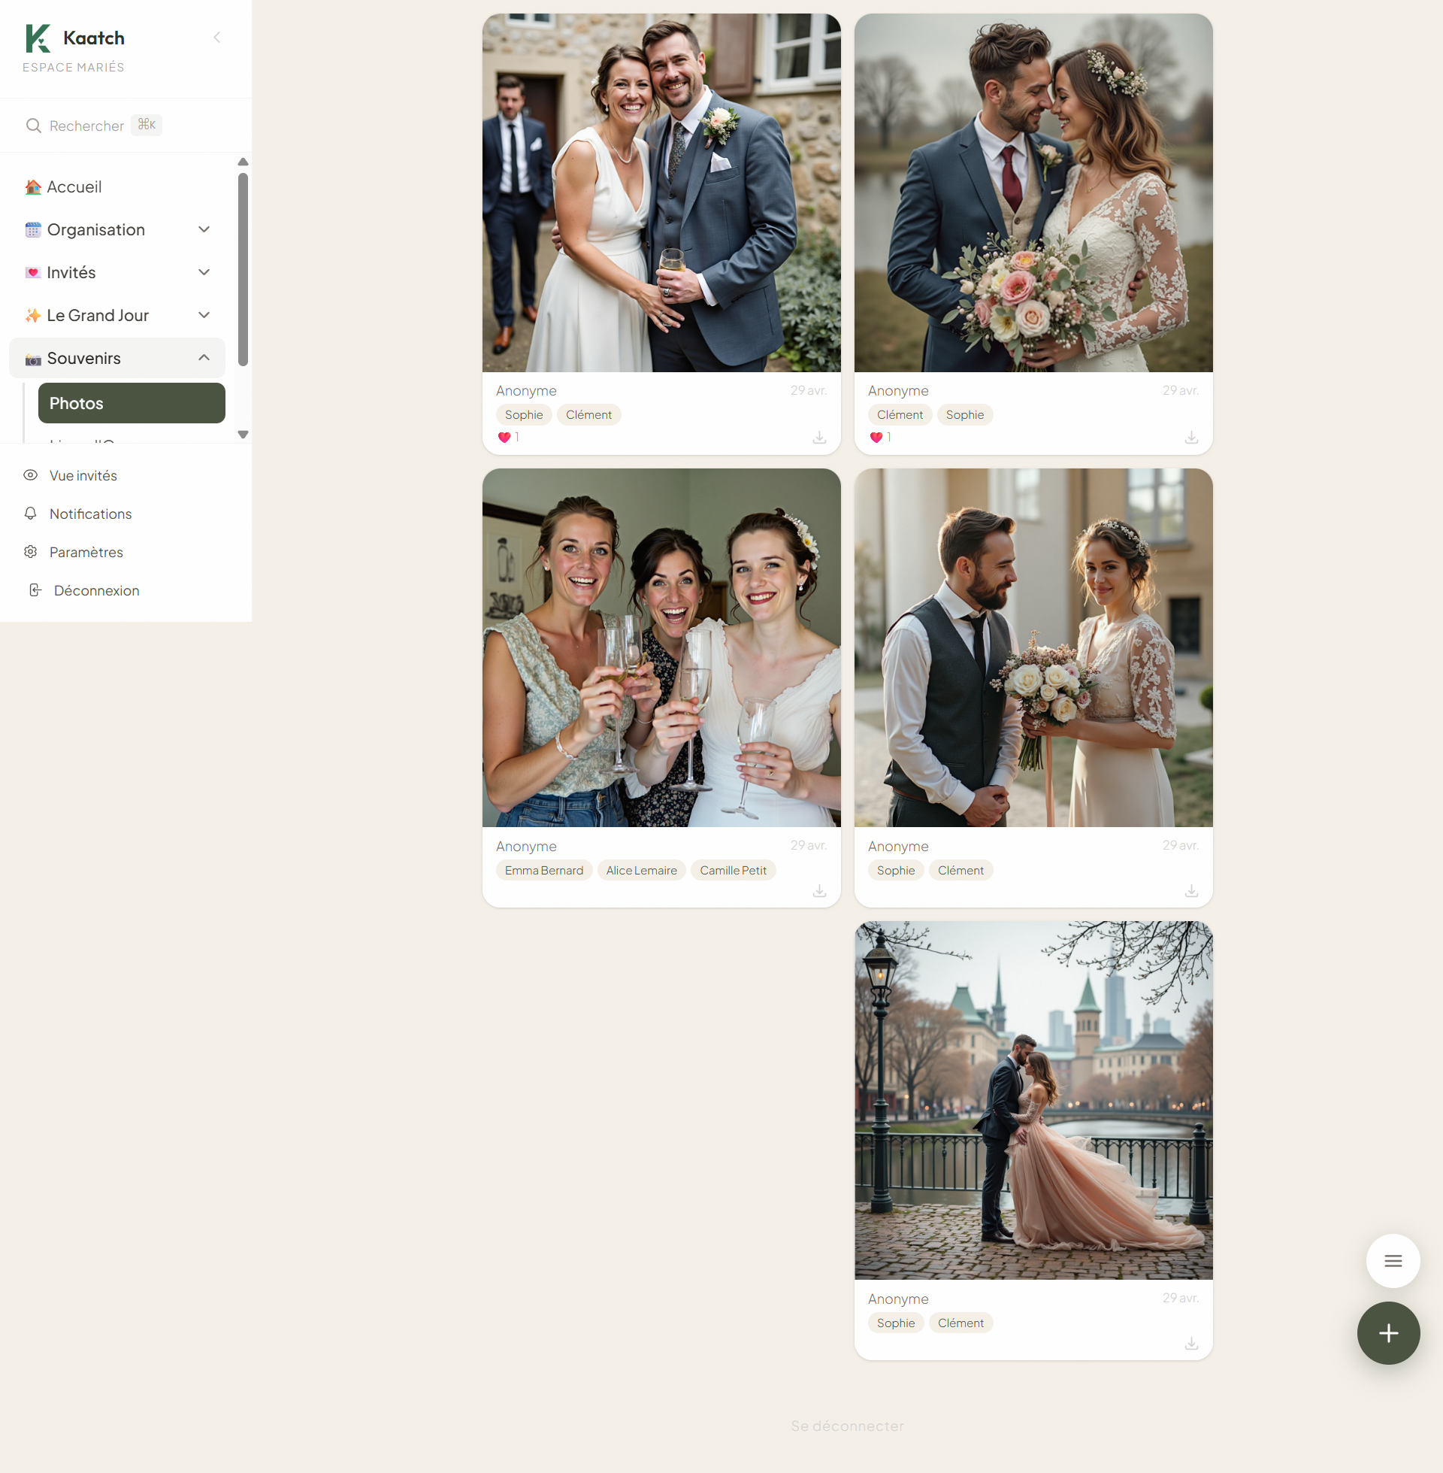
Task: Click the Camille Petit tag
Action: point(733,870)
